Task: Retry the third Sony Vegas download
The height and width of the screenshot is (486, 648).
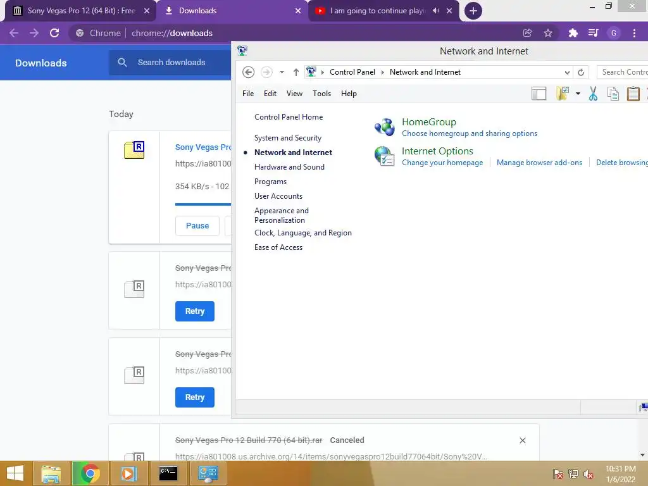Action: tap(195, 397)
